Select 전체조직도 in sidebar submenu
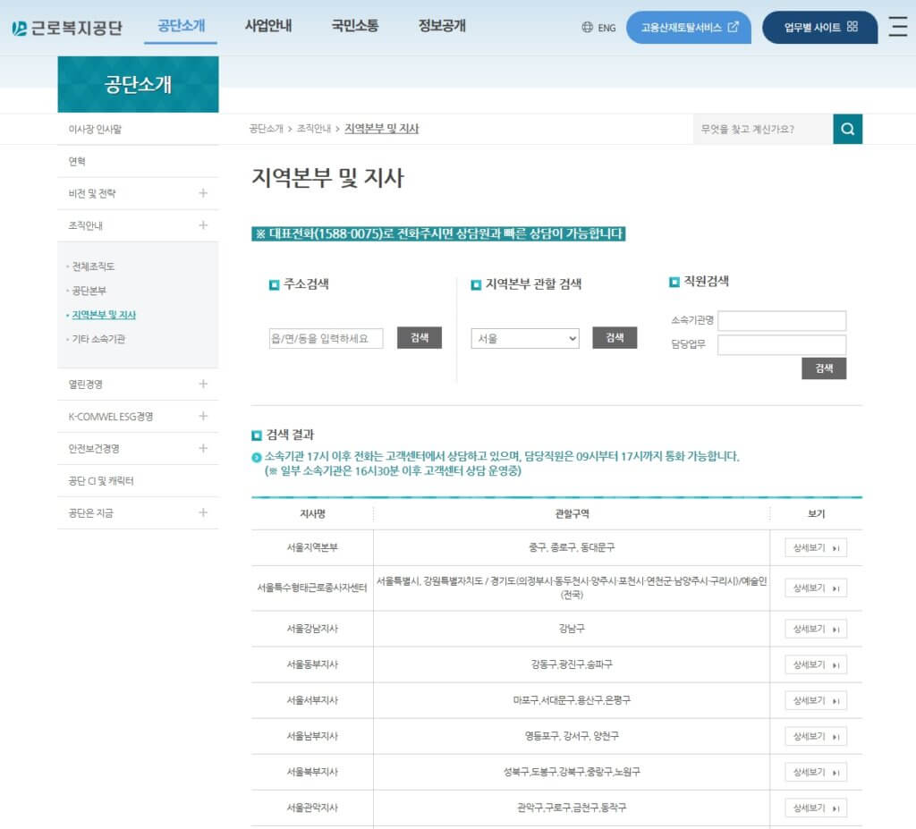The image size is (916, 829). 93,266
